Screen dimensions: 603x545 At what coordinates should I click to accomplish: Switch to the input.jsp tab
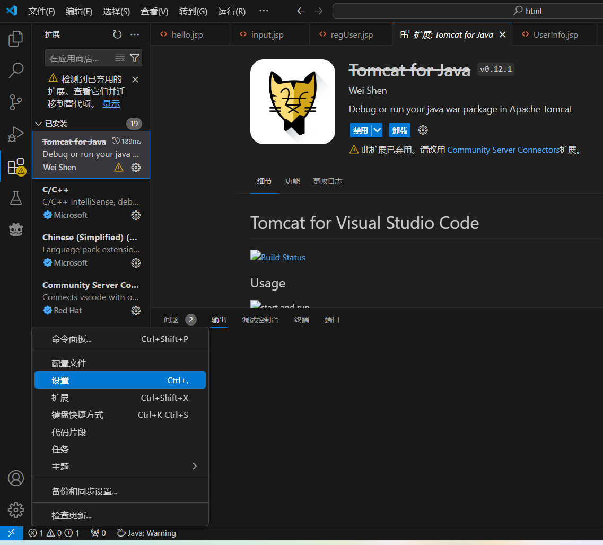point(269,34)
